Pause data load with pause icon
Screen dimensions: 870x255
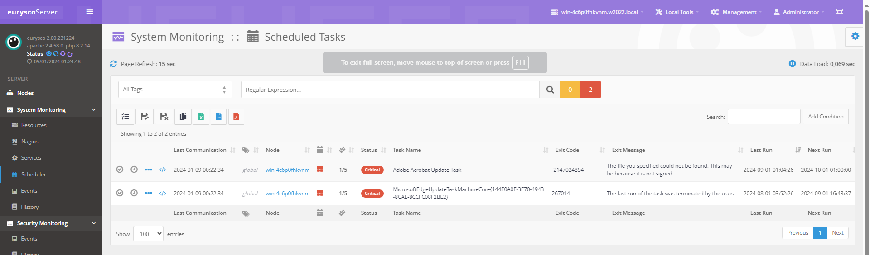click(792, 64)
